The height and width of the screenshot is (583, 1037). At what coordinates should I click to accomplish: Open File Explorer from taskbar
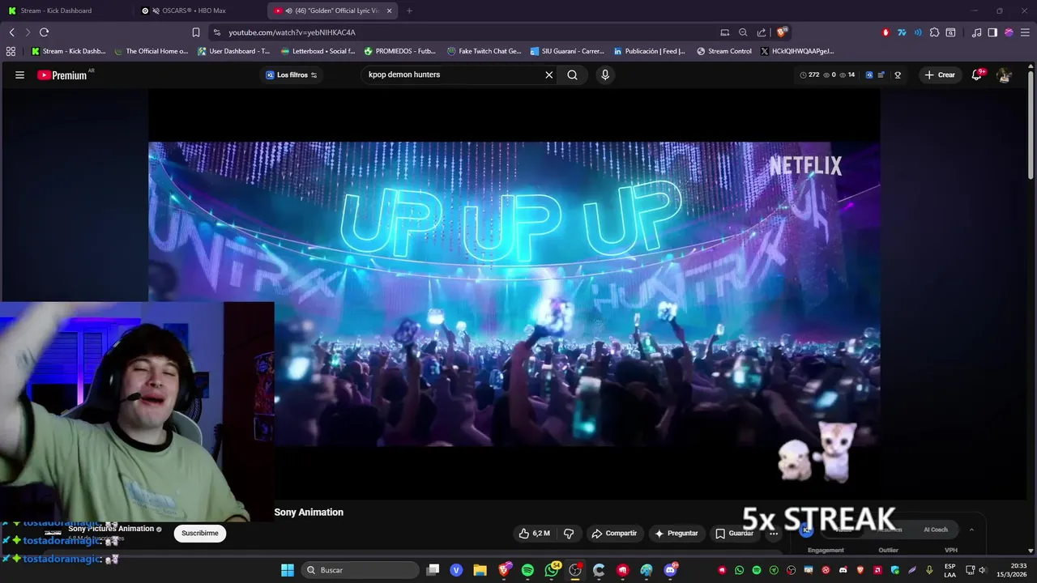(x=480, y=570)
